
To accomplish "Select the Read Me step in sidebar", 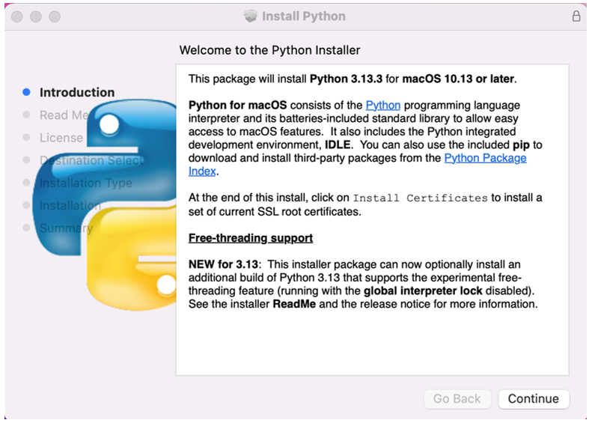I will tap(64, 115).
